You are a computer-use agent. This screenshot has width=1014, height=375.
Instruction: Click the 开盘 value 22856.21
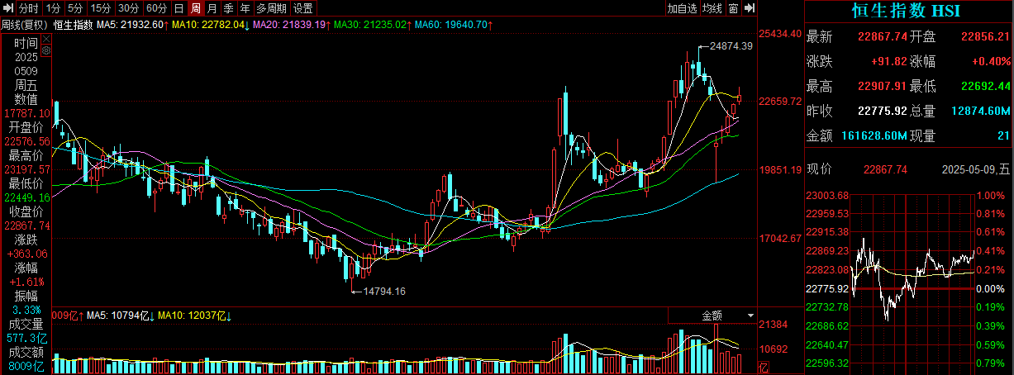[x=985, y=37]
